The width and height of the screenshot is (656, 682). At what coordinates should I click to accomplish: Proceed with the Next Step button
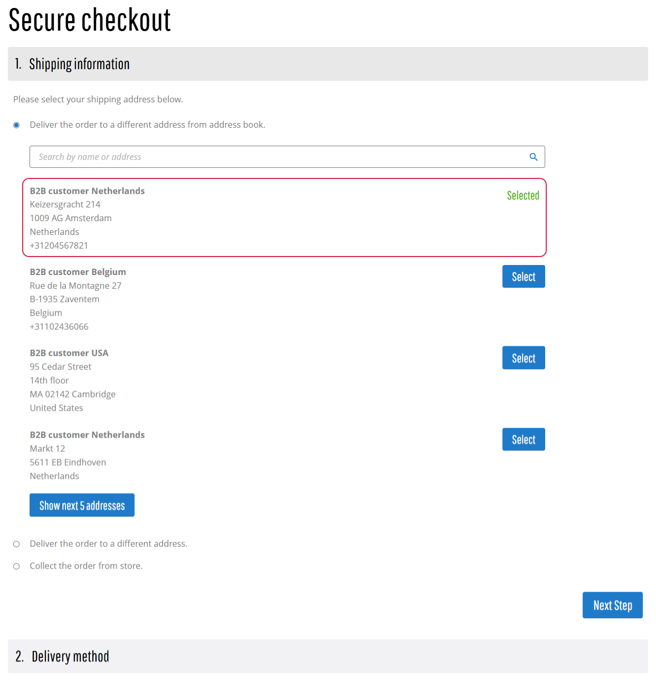pyautogui.click(x=612, y=605)
